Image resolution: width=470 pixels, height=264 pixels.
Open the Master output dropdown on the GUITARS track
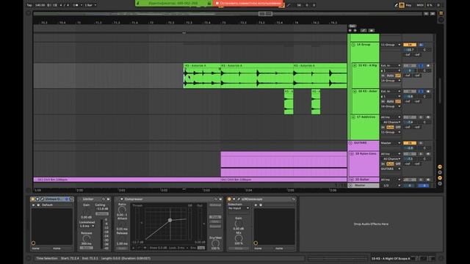391,143
